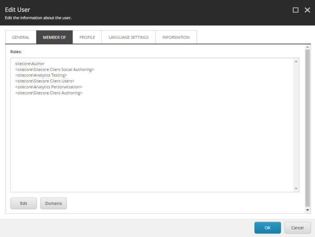
Task: Choose the Analytics Personalization role
Action: 49,87
